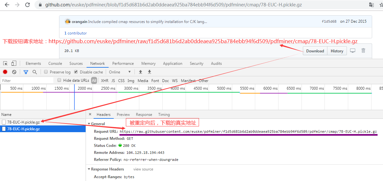Click the delete file trash icon
This screenshot has height=181, width=383.
(363, 50)
